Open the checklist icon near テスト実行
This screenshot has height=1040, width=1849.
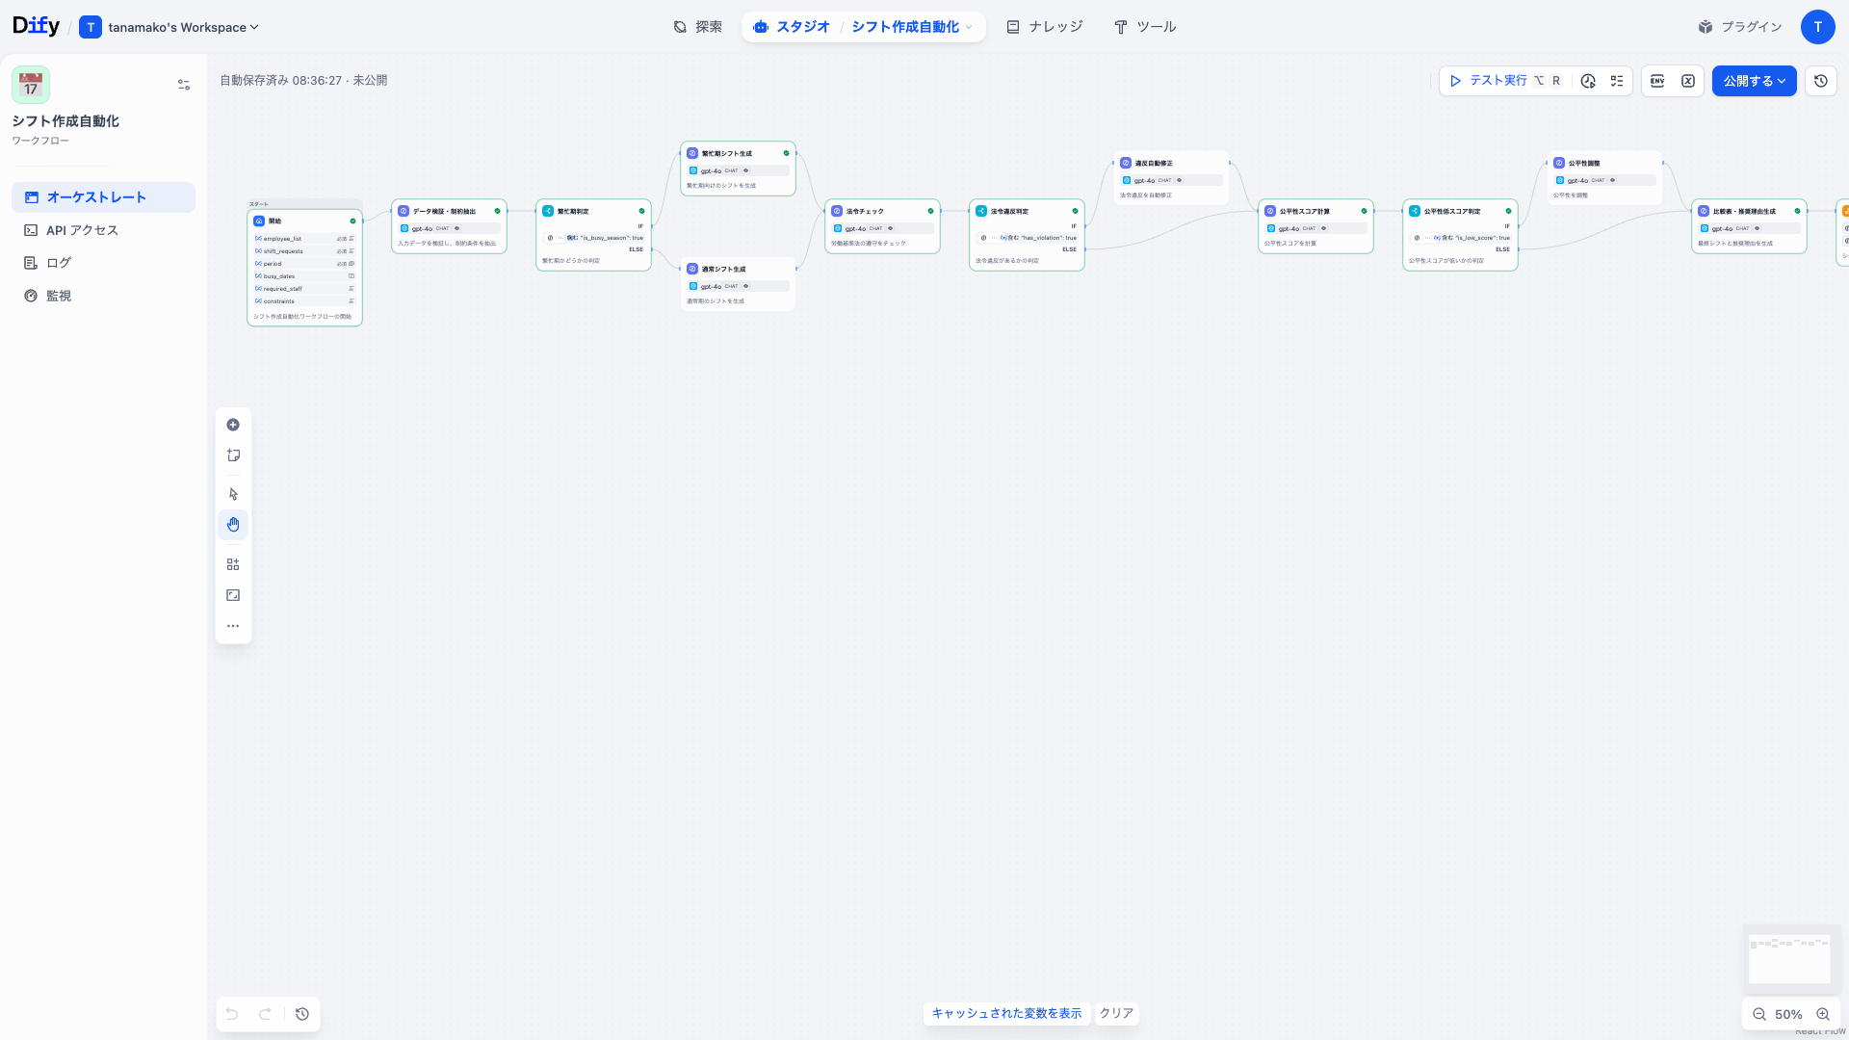click(1618, 81)
